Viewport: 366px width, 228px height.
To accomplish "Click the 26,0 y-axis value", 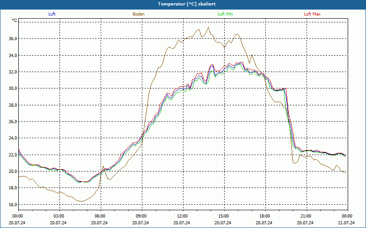I will [13, 122].
